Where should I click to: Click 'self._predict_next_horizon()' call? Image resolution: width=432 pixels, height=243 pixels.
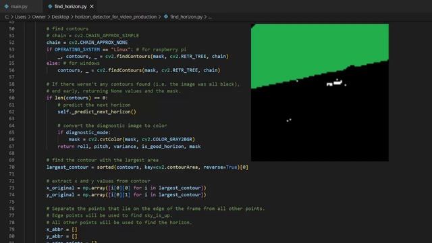[97, 112]
